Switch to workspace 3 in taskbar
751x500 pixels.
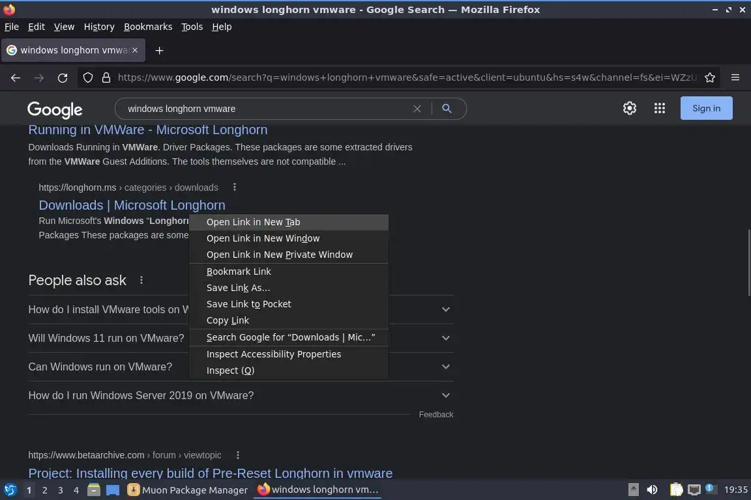click(61, 490)
